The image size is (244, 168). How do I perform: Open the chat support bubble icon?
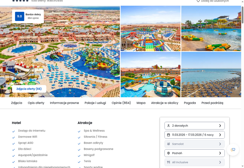coord(233,150)
